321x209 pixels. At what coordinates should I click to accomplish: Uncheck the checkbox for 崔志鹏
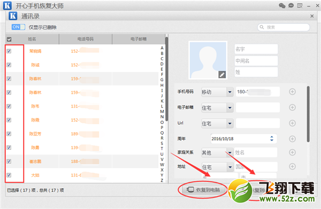click(9, 162)
